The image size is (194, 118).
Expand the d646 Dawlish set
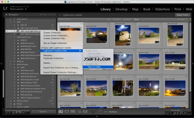11,19
